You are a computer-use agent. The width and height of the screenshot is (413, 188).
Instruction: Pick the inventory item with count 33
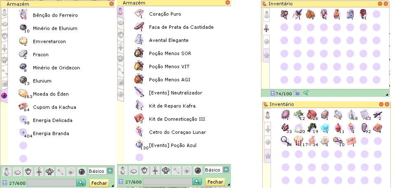285,128
